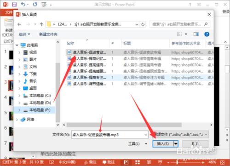Switch to Normal view icon in status bar
The width and height of the screenshot is (230, 166).
(126, 162)
